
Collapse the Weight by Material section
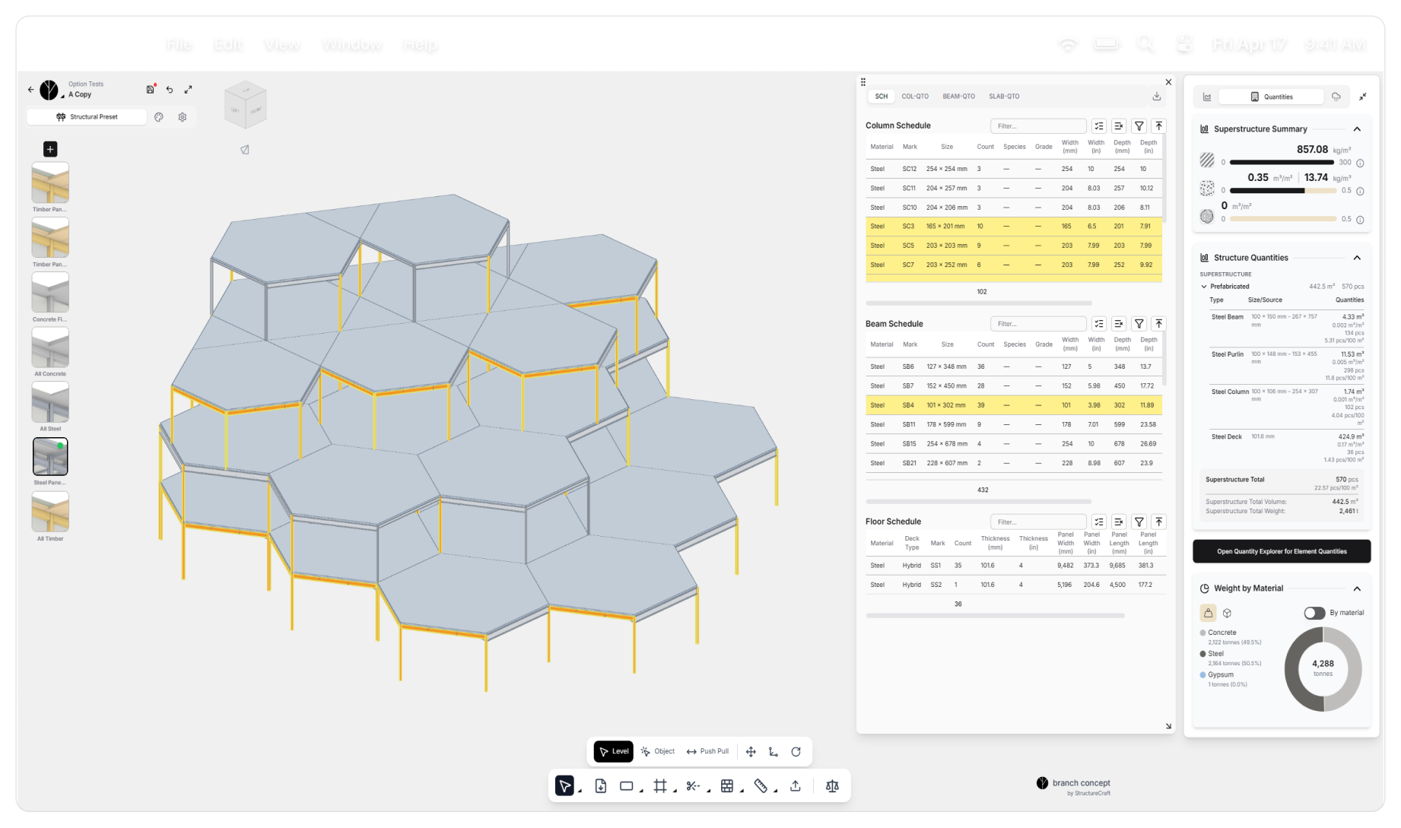pyautogui.click(x=1357, y=588)
